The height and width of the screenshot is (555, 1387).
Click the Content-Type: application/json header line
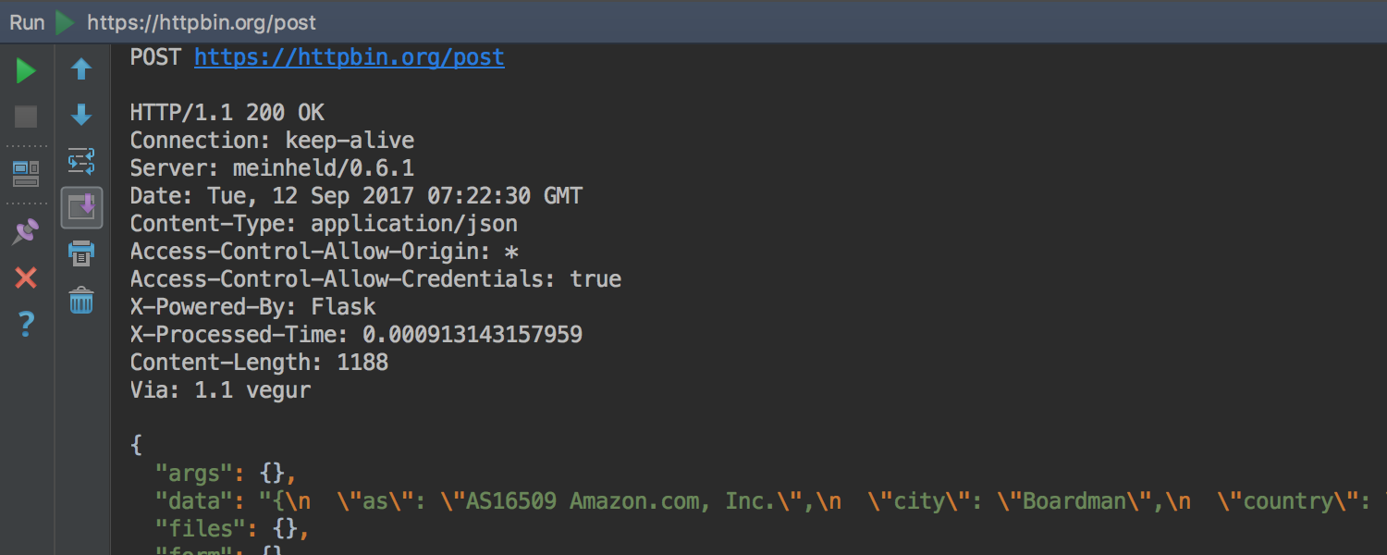(x=324, y=224)
